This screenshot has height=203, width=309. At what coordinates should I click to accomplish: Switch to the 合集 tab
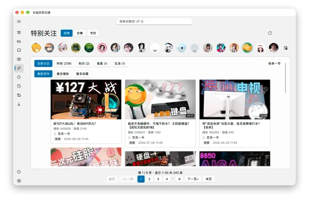[x=80, y=33]
